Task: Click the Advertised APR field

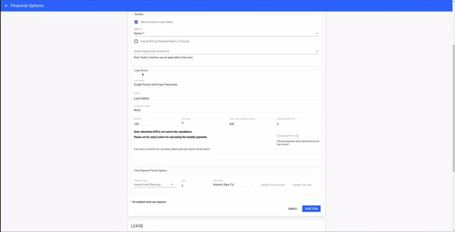Action: [x=297, y=124]
